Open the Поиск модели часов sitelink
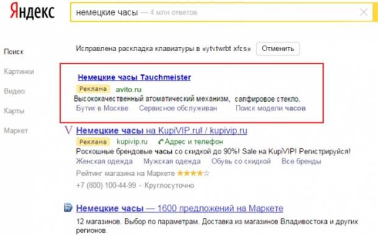 click(x=271, y=108)
